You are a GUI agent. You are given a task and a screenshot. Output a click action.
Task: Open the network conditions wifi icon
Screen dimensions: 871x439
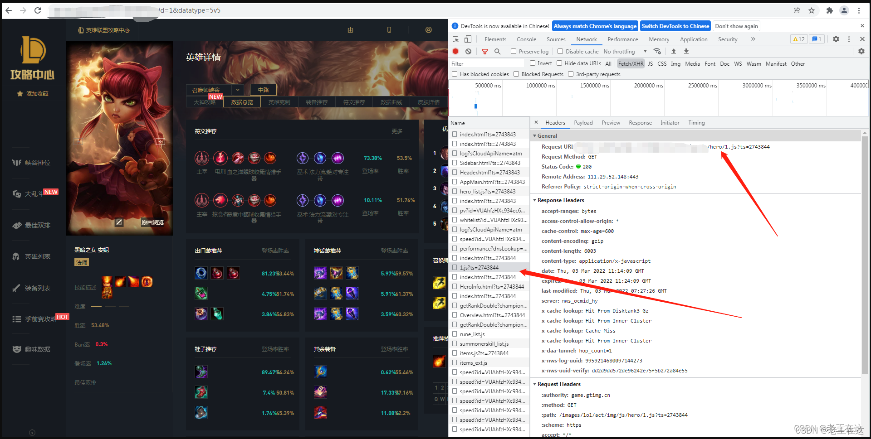(657, 51)
